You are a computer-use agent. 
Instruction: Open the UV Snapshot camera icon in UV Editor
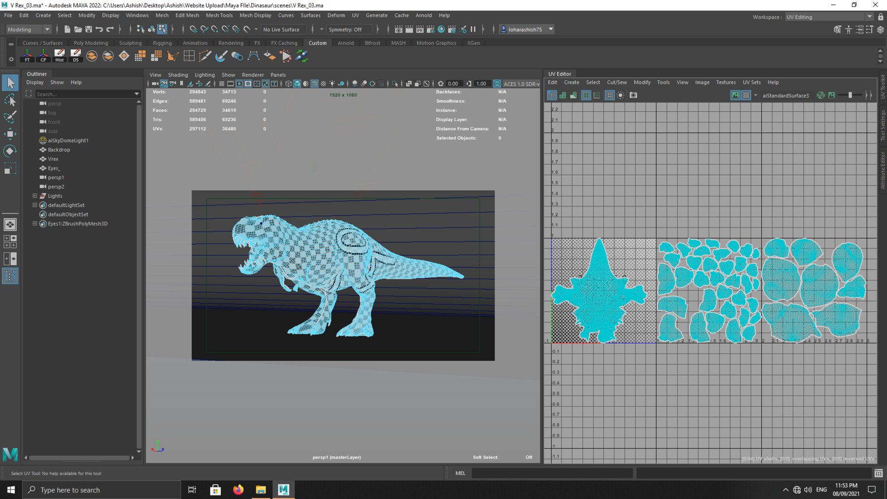coord(633,95)
